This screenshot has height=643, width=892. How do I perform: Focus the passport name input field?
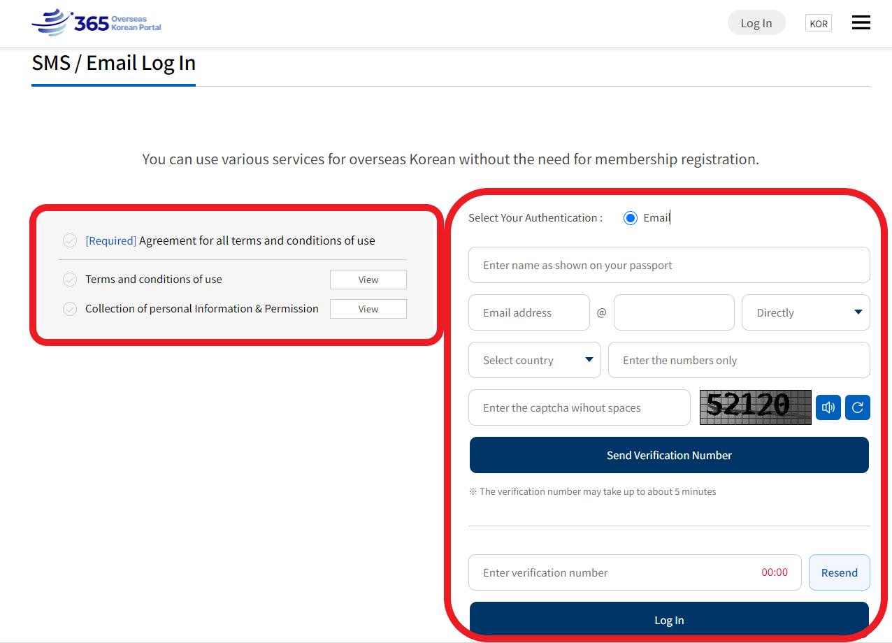pos(668,265)
